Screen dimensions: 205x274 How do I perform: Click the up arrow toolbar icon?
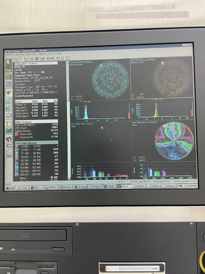click(x=57, y=58)
